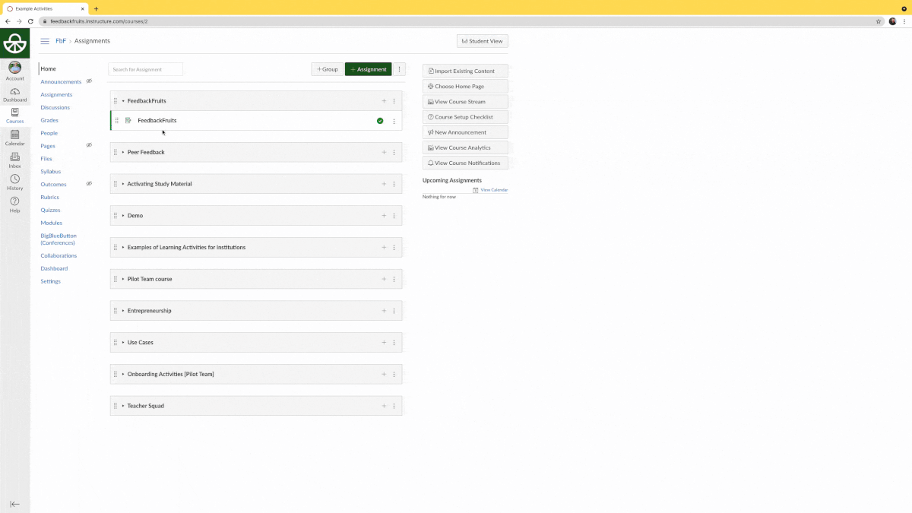Collapse the global navigation with arrow icon
Image resolution: width=912 pixels, height=513 pixels.
[14, 504]
